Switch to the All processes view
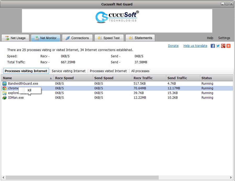Image resolution: width=235 pixels, height=181 pixels. (x=140, y=71)
